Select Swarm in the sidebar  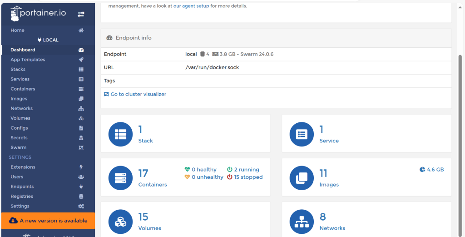(x=19, y=148)
